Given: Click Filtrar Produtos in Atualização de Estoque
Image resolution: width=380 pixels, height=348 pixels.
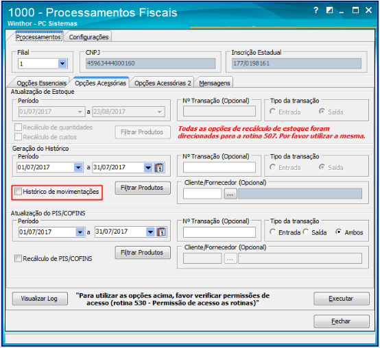Looking at the screenshot, I should click(143, 132).
